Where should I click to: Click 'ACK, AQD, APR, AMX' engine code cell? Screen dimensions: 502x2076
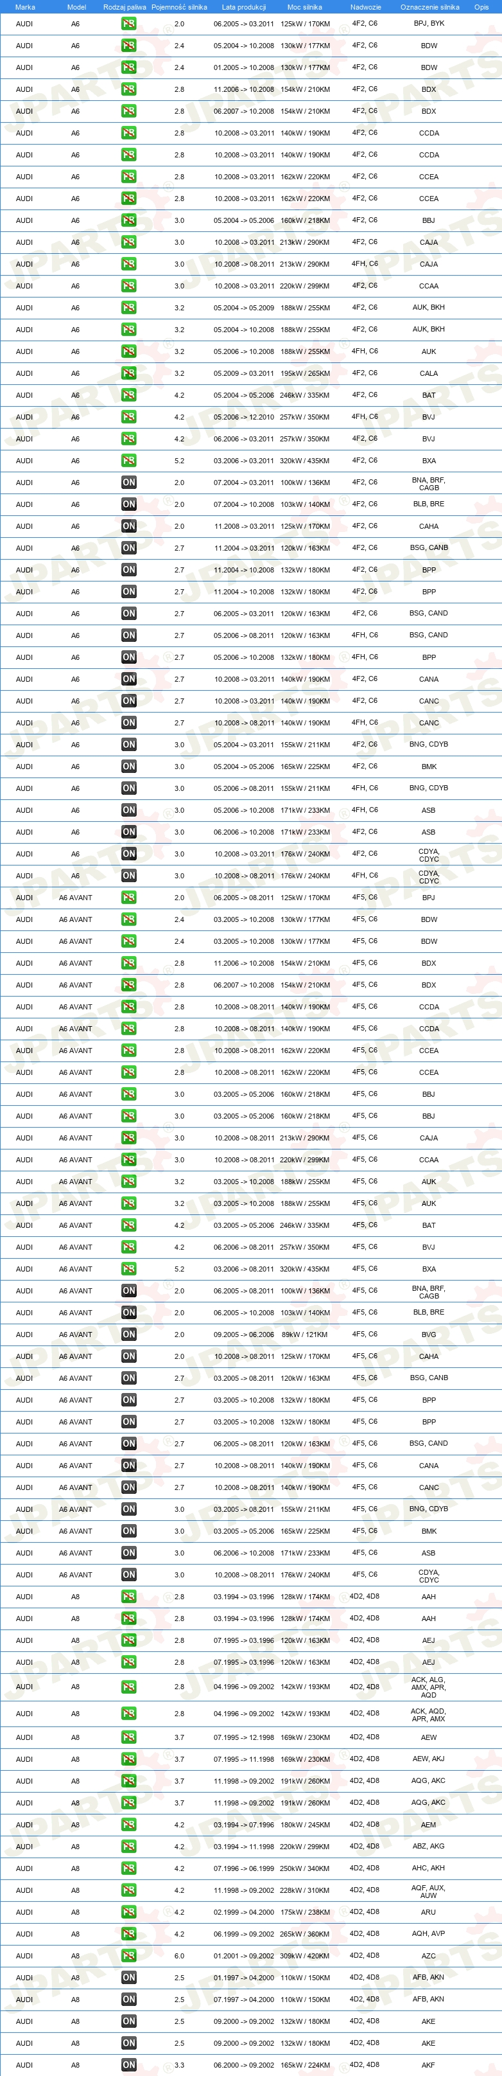pos(429,1715)
